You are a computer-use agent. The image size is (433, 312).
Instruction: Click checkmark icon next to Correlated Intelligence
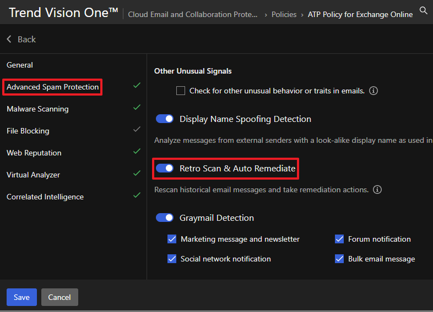coord(137,196)
